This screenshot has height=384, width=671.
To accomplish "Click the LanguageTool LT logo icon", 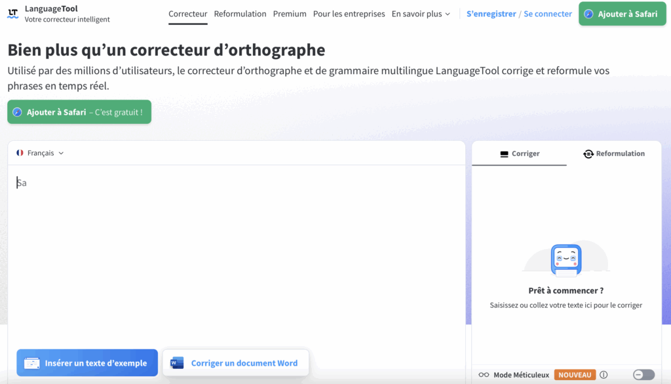I will pyautogui.click(x=13, y=14).
